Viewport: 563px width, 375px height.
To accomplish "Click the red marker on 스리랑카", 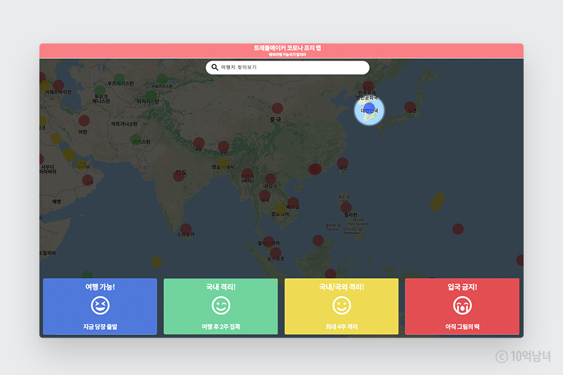I will coord(186,229).
